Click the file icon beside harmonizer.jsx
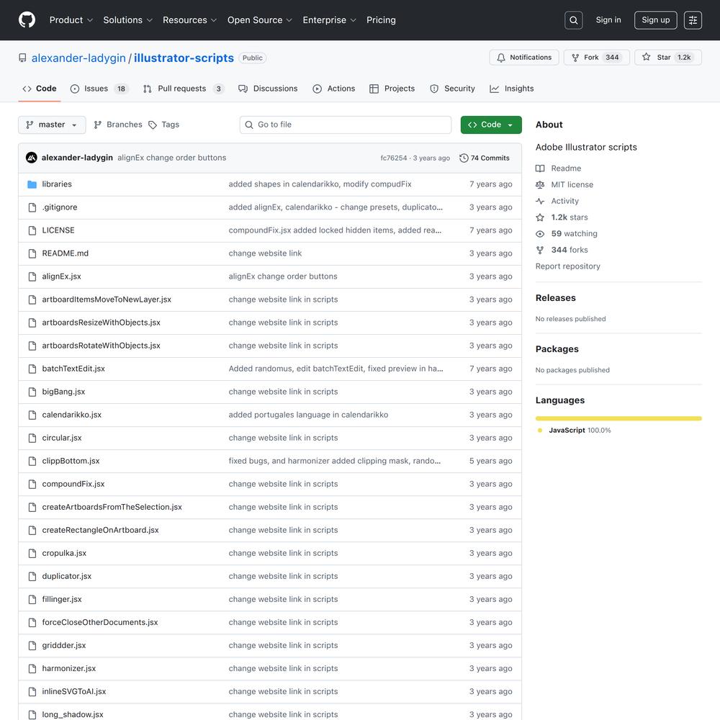This screenshot has width=720, height=720. coord(32,669)
